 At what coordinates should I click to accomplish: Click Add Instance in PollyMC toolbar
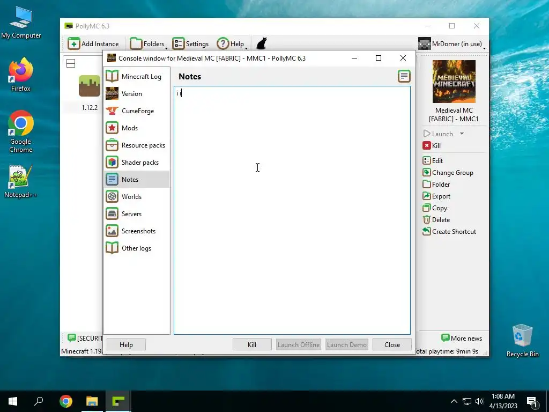[x=93, y=44]
